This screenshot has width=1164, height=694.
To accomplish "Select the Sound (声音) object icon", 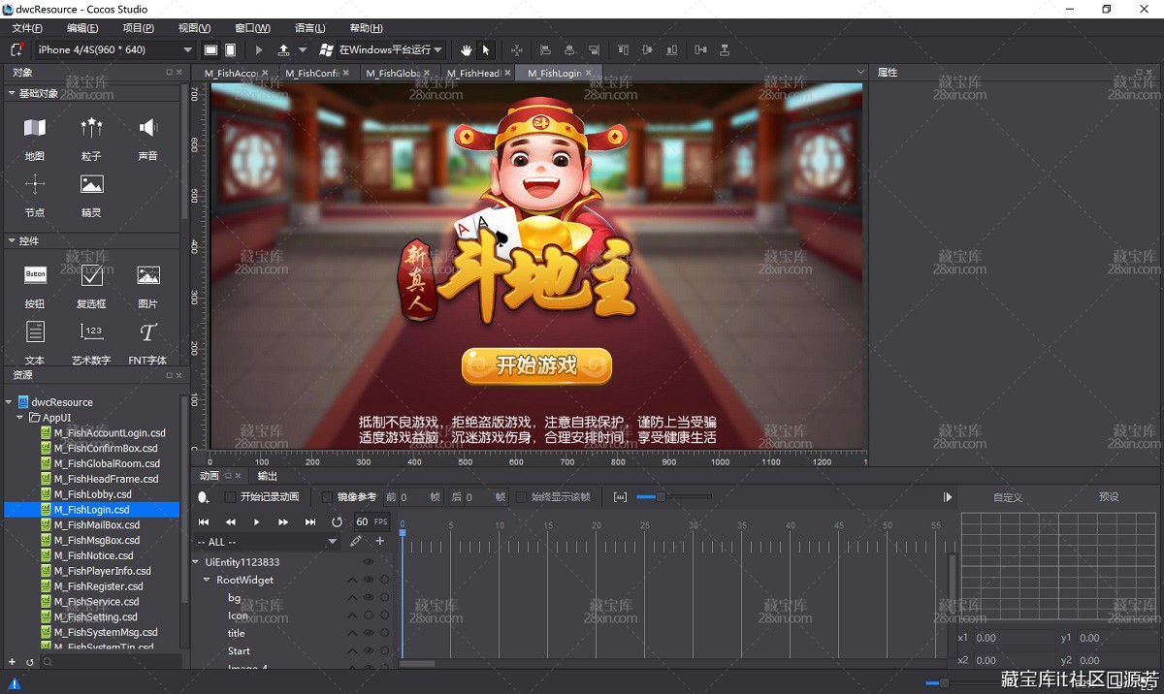I will click(147, 128).
